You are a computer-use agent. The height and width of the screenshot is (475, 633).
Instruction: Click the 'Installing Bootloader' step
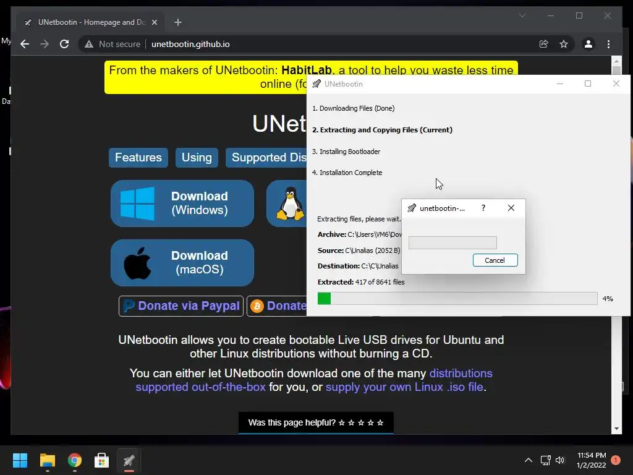[x=346, y=152]
